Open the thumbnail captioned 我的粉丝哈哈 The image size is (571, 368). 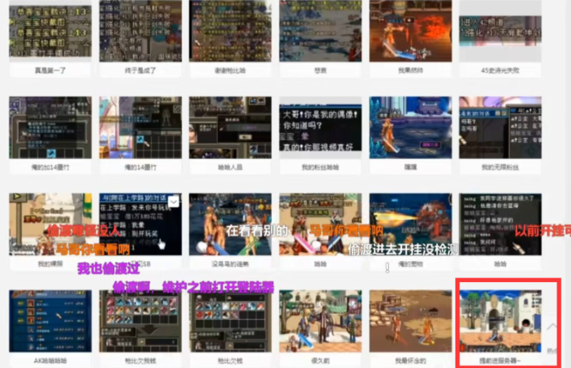pyautogui.click(x=321, y=127)
